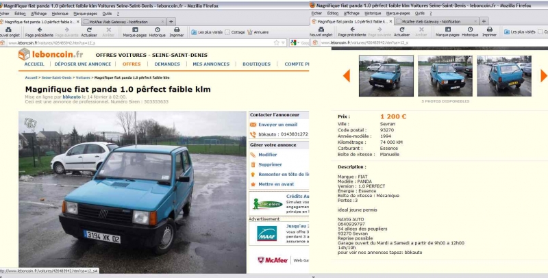Open DEMANDES navigation link
This screenshot has width=548, height=278.
[x=167, y=64]
